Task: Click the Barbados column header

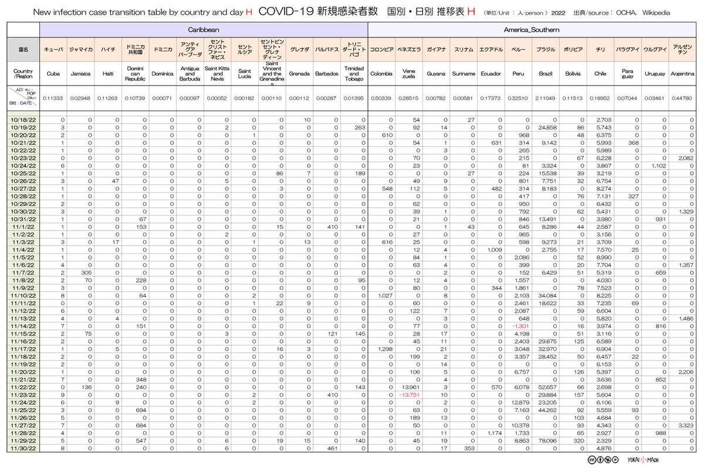Action: [x=326, y=74]
